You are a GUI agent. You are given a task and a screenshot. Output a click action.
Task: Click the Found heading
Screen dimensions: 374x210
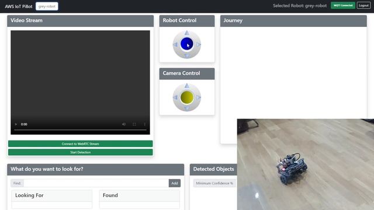110,195
